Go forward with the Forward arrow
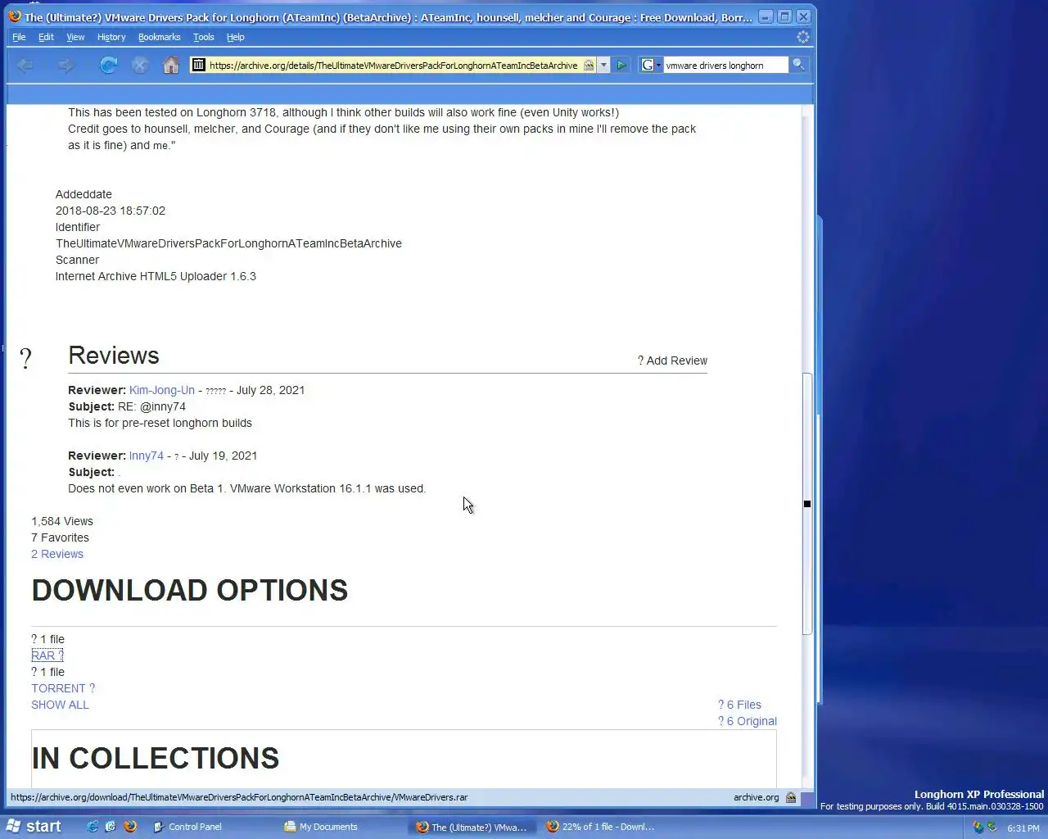1048x839 pixels. click(x=65, y=66)
